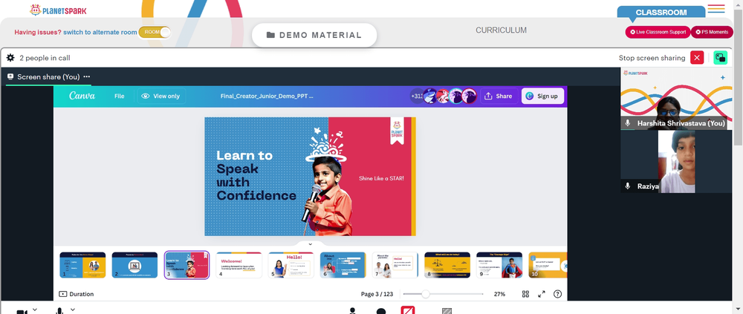743x314 pixels.
Task: Select slide thumbnail 6 About
Action: pyautogui.click(x=343, y=265)
